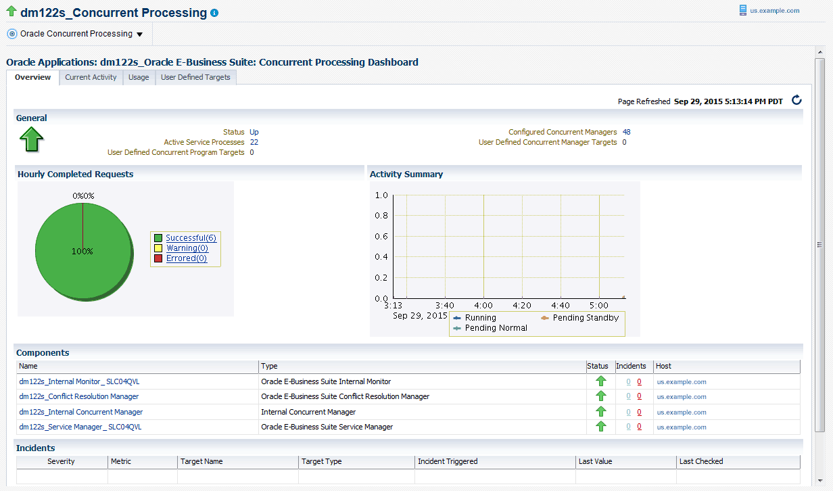The image size is (833, 491).
Task: Click the Status column header in Components
Action: pos(600,366)
